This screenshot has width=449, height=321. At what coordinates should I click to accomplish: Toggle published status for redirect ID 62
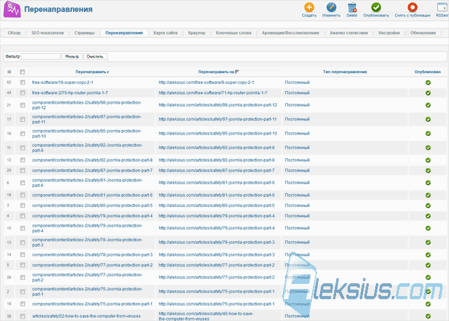point(428,83)
